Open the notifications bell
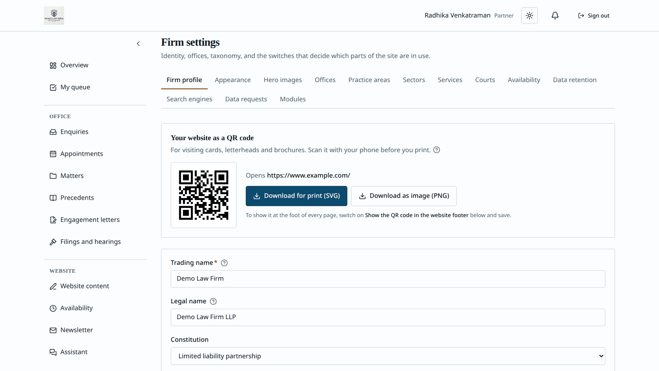The image size is (659, 371). coord(555,15)
